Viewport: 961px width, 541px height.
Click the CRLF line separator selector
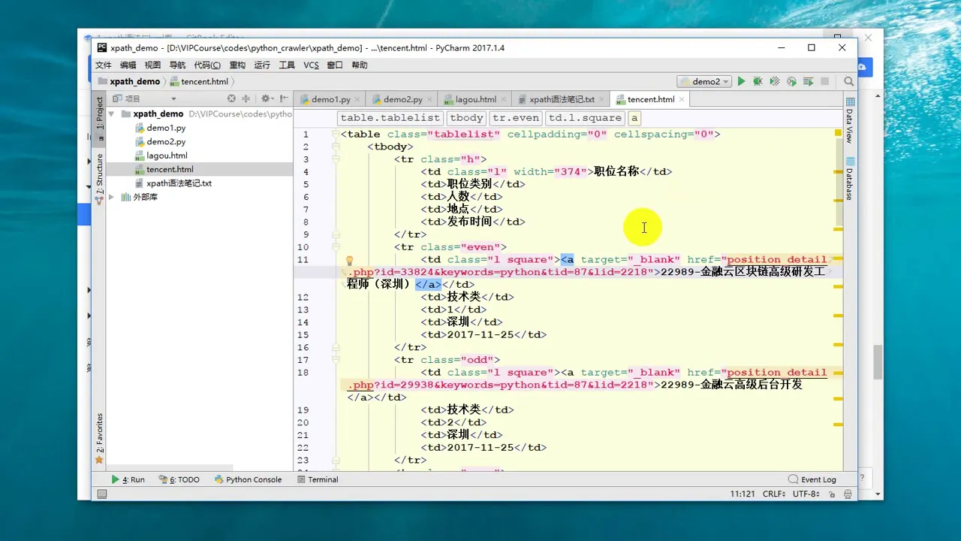tap(774, 494)
